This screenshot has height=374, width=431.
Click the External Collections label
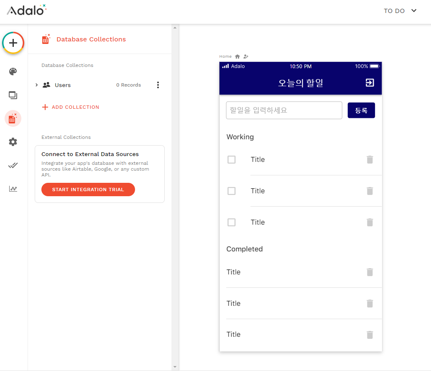pyautogui.click(x=66, y=137)
